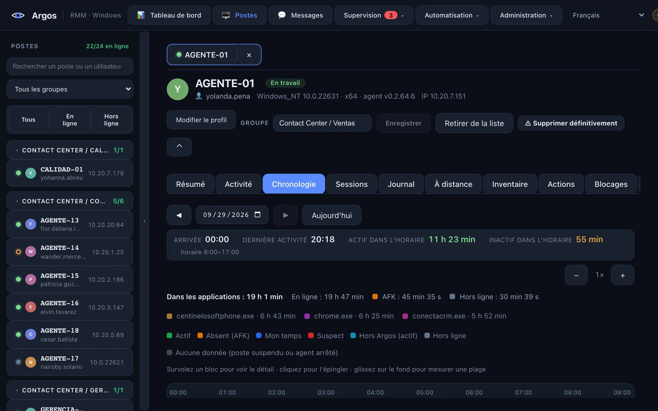Click the Enregistrer button
Image resolution: width=658 pixels, height=411 pixels.
tap(404, 123)
